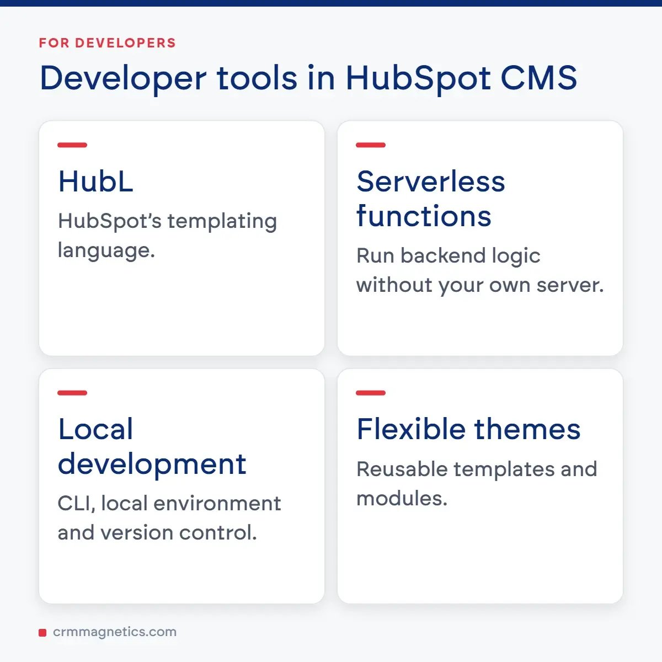This screenshot has width=662, height=662.
Task: Click the 'Local development' card title
Action: pos(152,446)
